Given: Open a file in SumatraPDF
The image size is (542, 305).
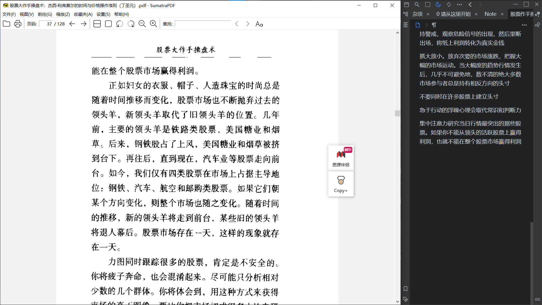Looking at the screenshot, I should tap(6, 24).
